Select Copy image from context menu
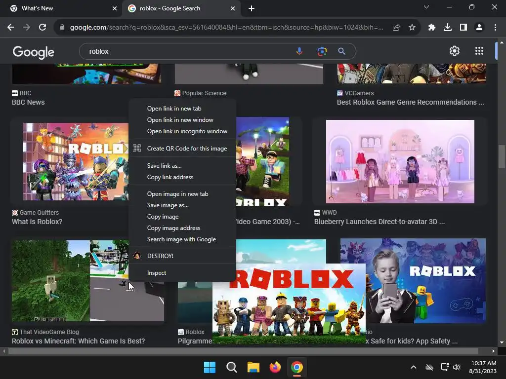Image resolution: width=506 pixels, height=379 pixels. point(182,217)
